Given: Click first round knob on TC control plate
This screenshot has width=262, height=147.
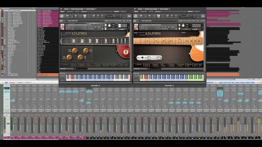Looking at the screenshot, I should [149, 58].
